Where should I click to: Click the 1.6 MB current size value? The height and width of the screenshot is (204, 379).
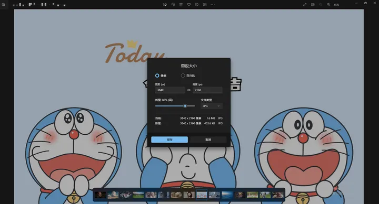pos(211,119)
